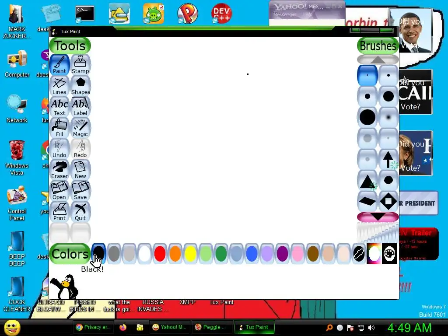Click the Redo tool button
Viewport: 448px width, 336px height.
tap(80, 149)
